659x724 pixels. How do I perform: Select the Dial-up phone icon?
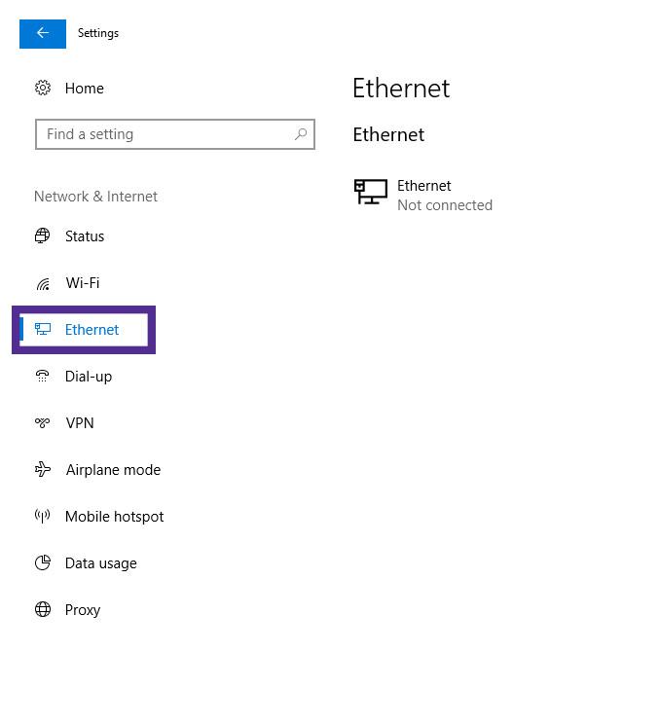tap(43, 376)
